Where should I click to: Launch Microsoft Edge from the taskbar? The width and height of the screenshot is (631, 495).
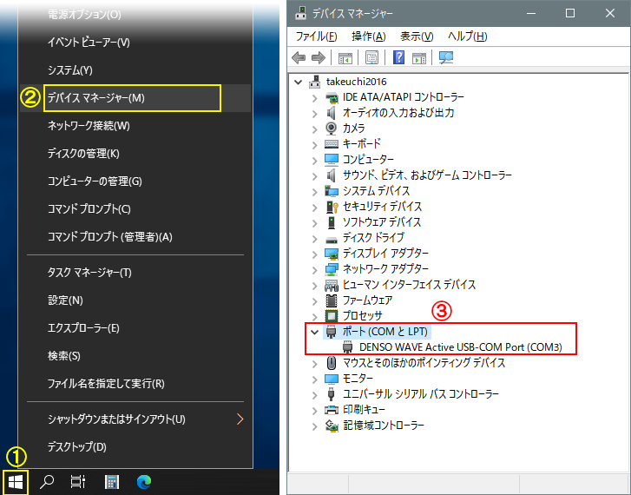(144, 481)
